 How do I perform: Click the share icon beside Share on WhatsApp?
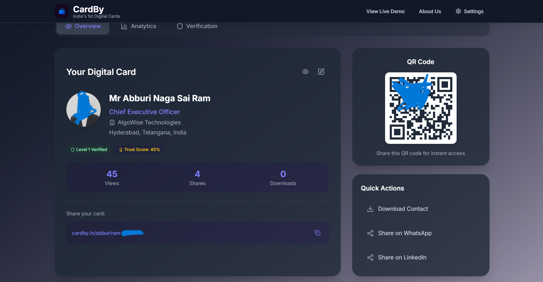pyautogui.click(x=370, y=233)
